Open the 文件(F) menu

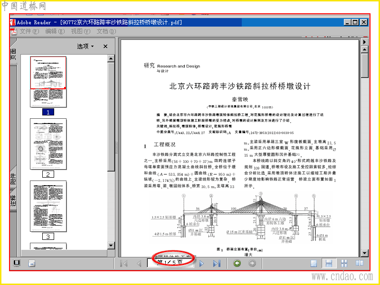[29, 31]
